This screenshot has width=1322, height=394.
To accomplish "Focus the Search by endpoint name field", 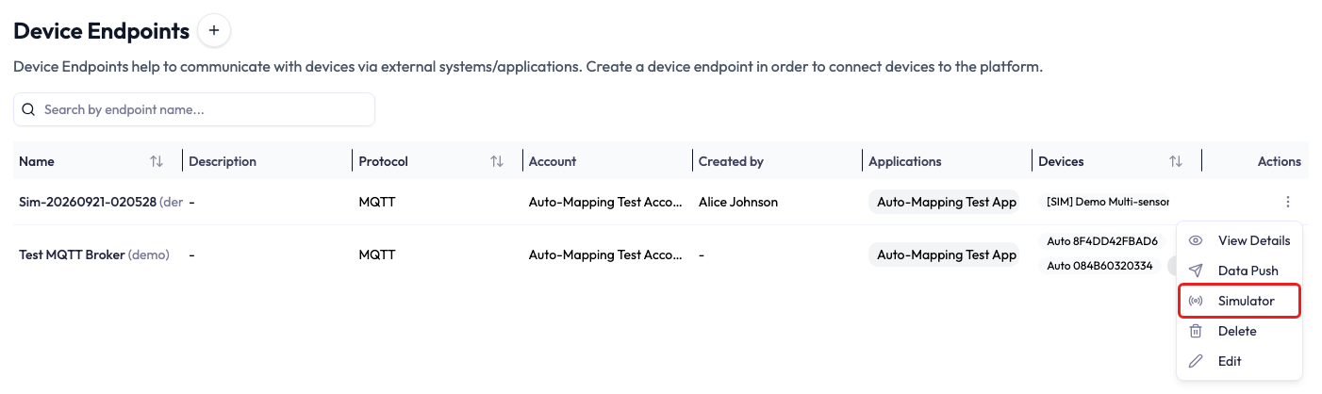I will 194,109.
